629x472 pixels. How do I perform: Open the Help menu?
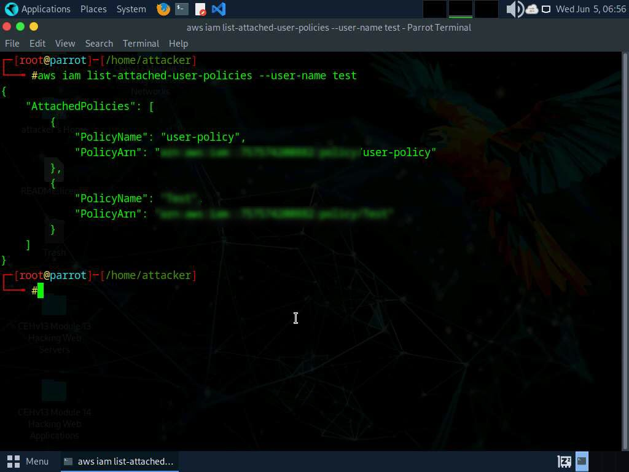pos(178,44)
